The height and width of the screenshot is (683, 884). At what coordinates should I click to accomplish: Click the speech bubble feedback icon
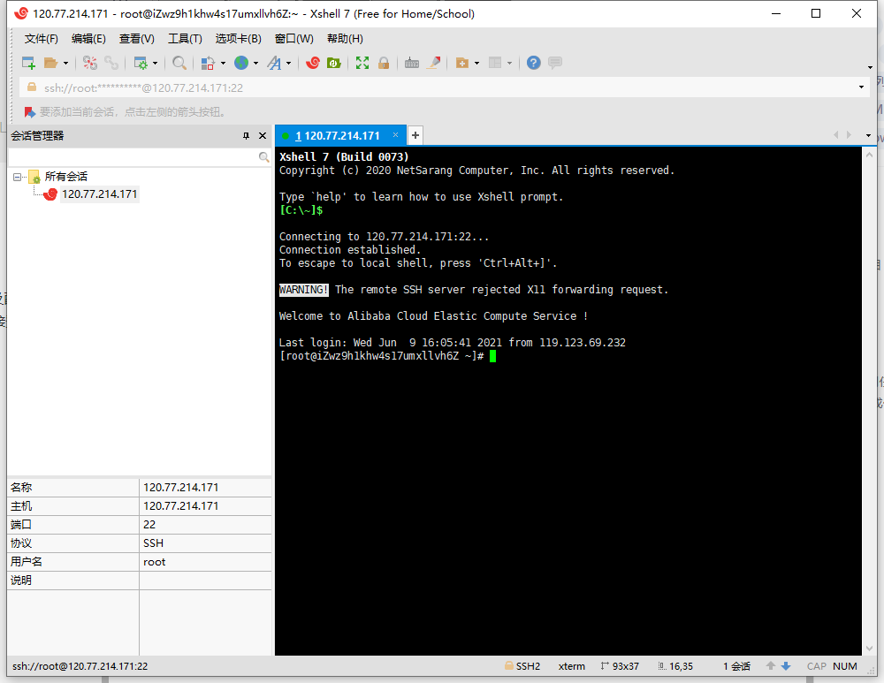tap(555, 63)
